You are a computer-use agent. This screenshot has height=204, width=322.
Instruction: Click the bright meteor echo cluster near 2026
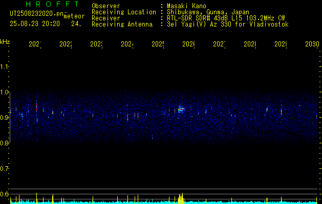(x=181, y=110)
